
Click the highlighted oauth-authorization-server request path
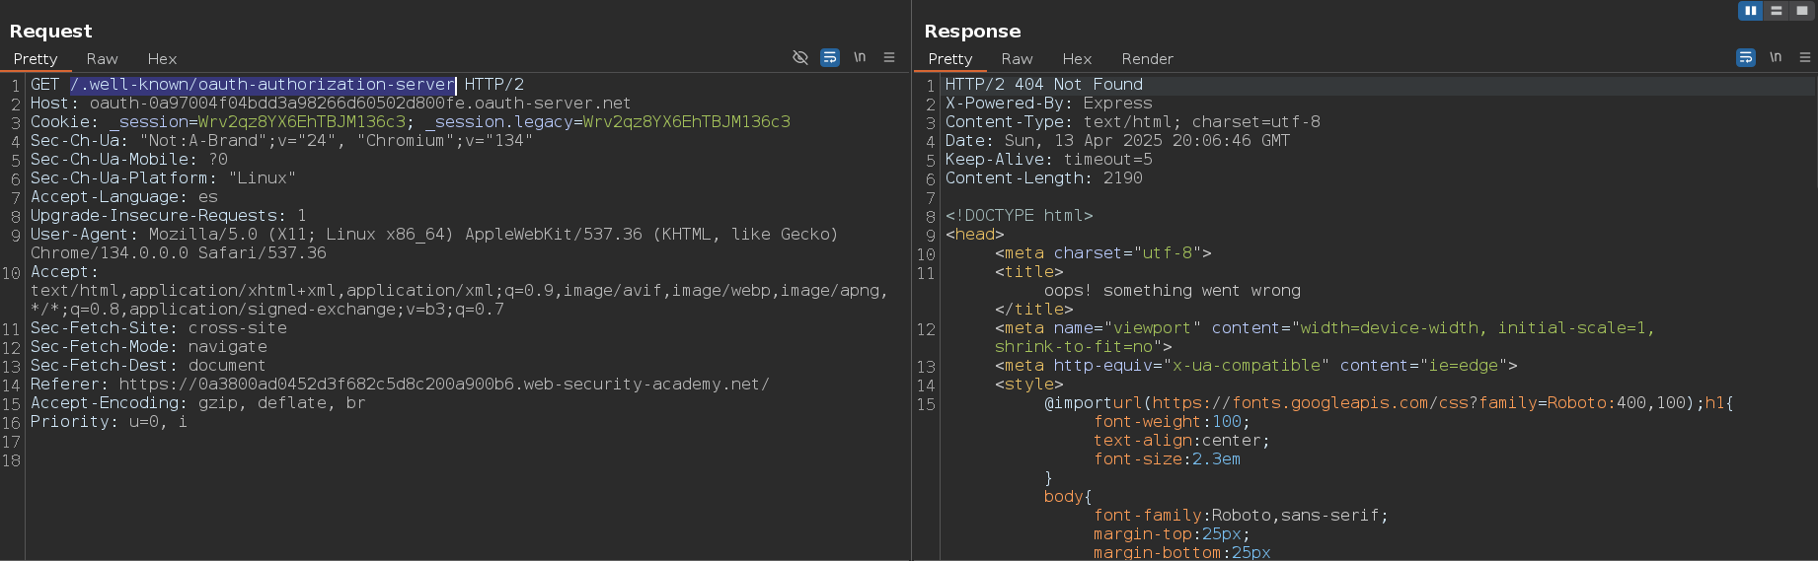tap(263, 85)
